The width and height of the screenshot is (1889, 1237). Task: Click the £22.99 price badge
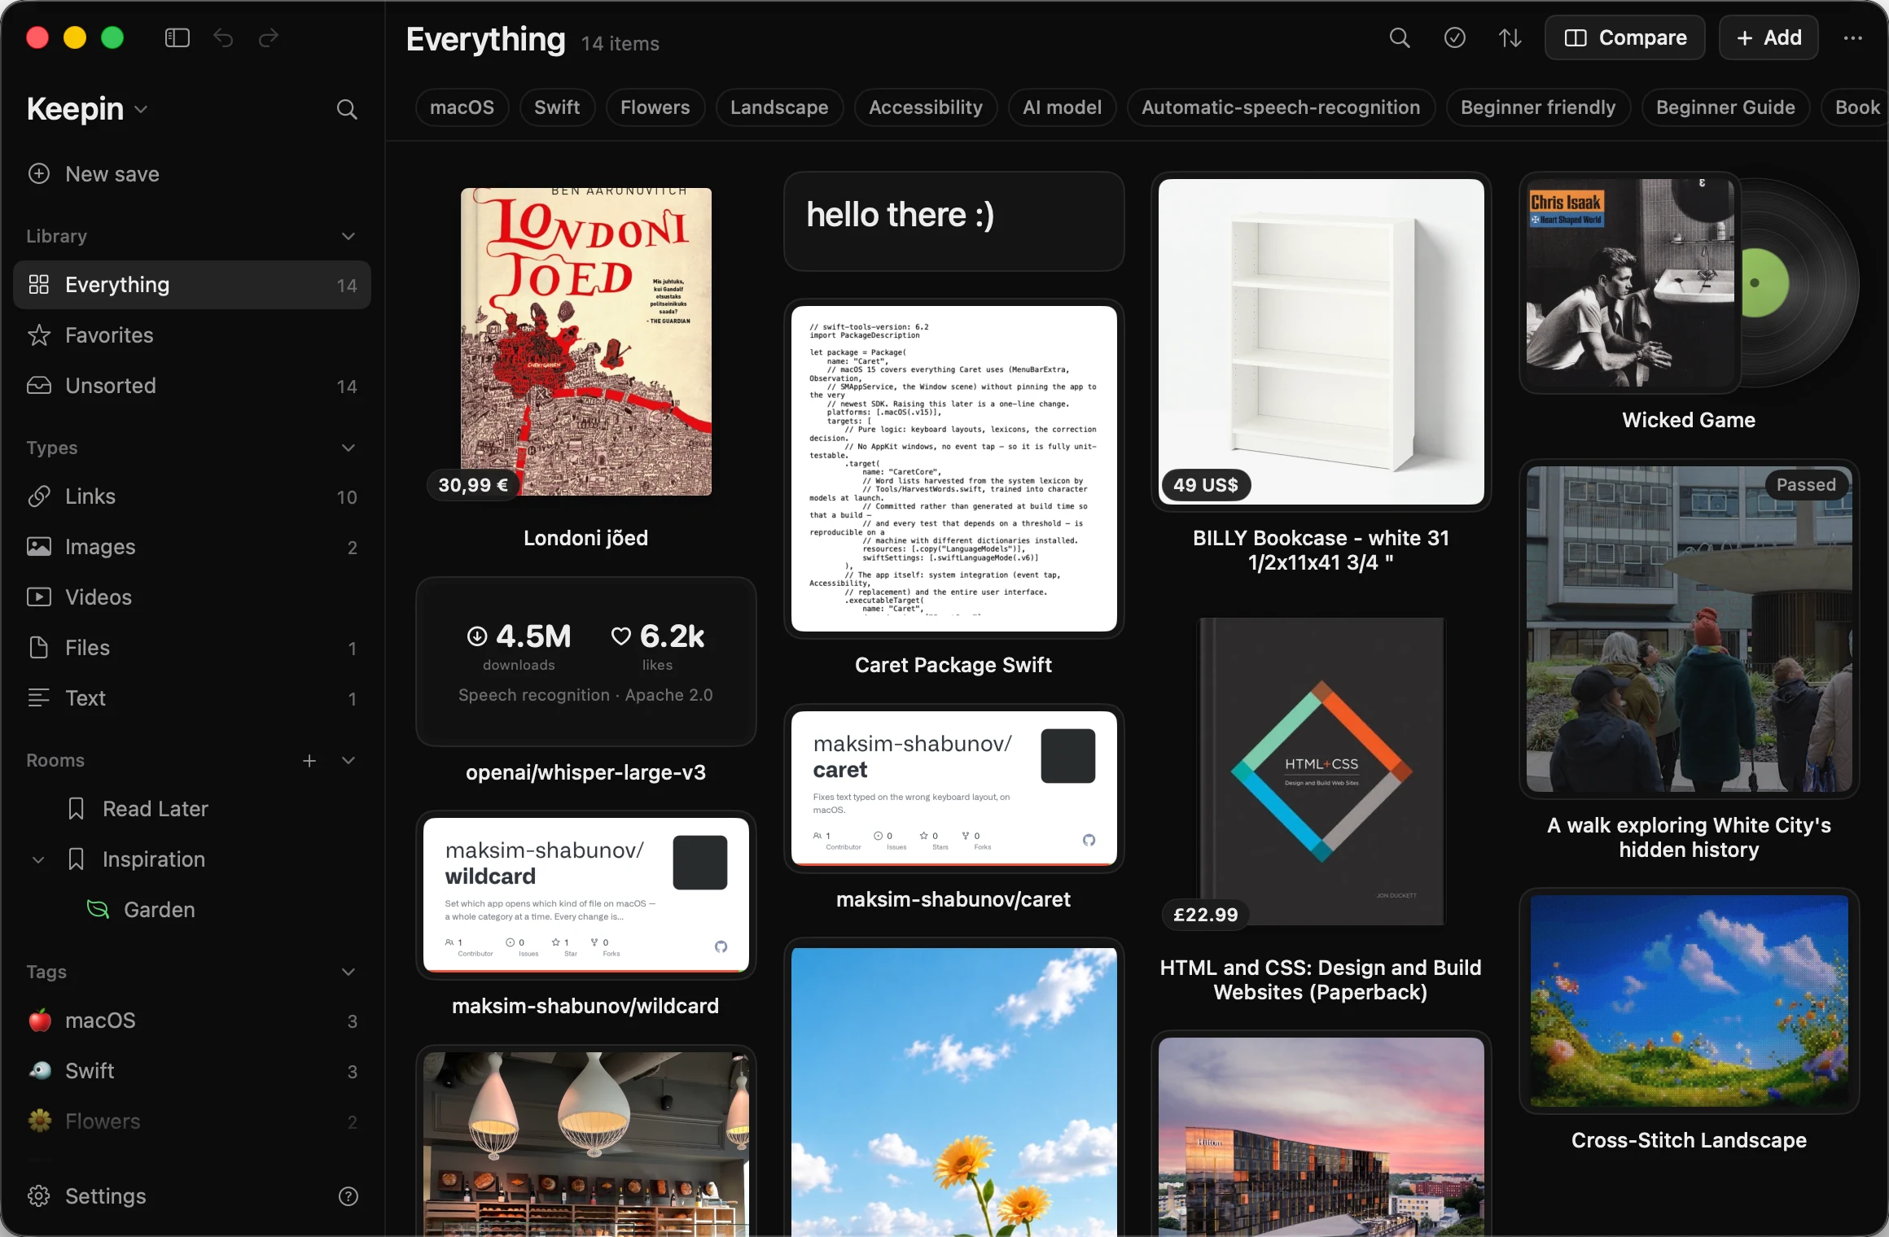[x=1205, y=915]
